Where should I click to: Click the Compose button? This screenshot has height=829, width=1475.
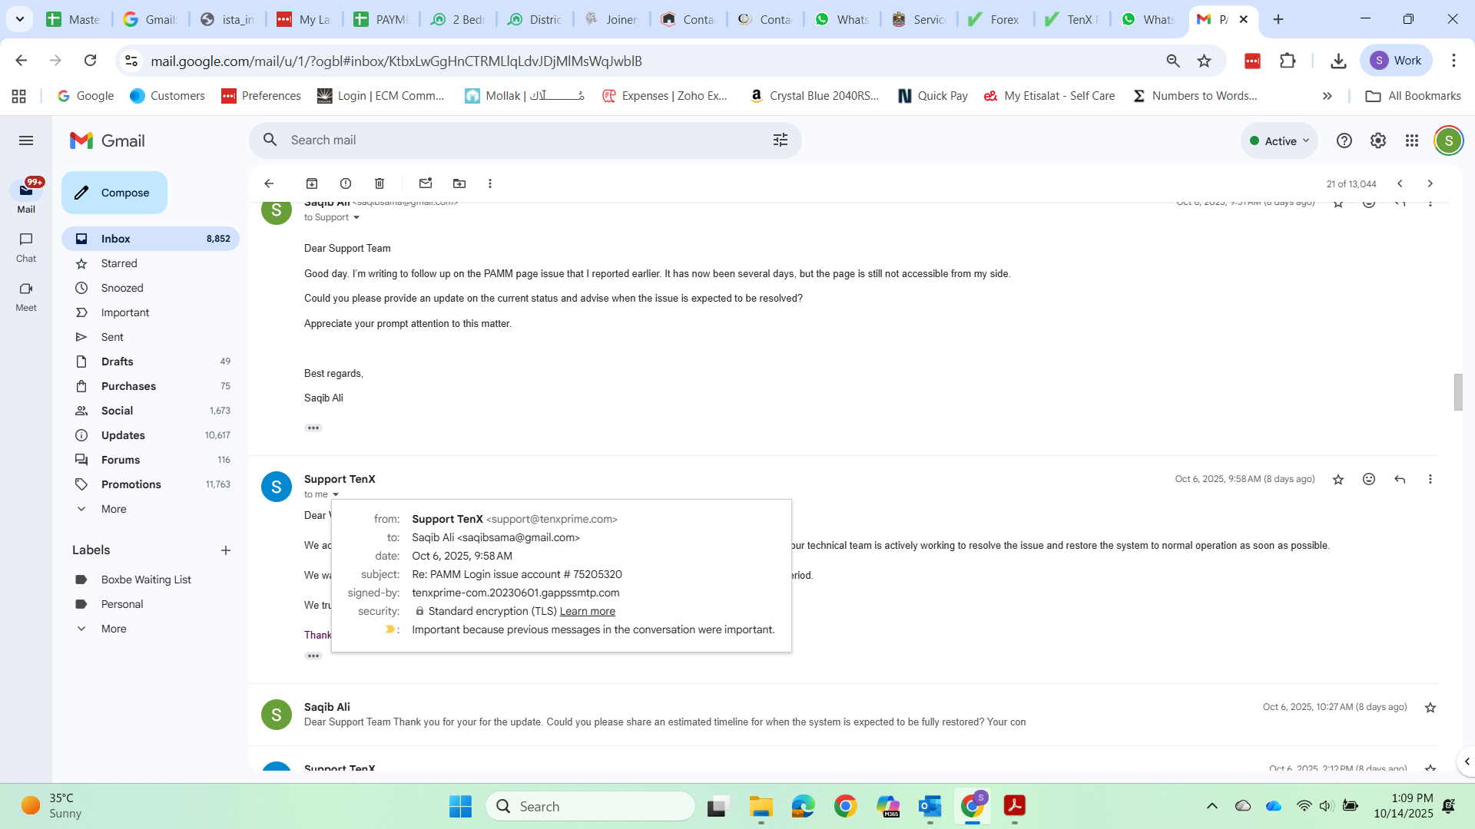(114, 193)
